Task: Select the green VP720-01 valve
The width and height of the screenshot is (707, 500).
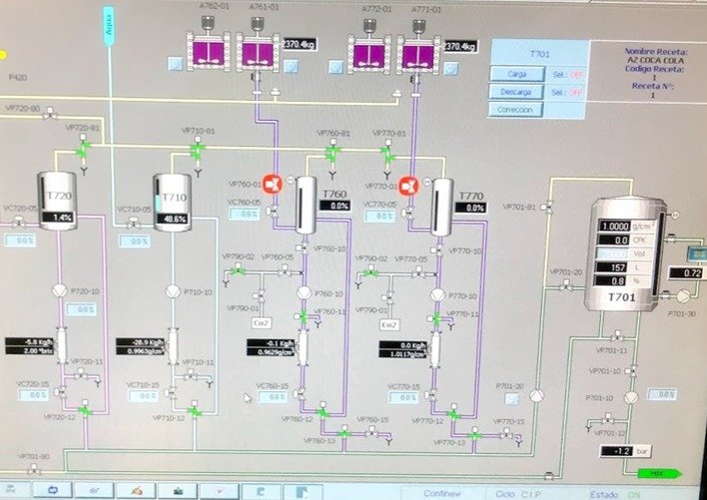Action: [86, 148]
